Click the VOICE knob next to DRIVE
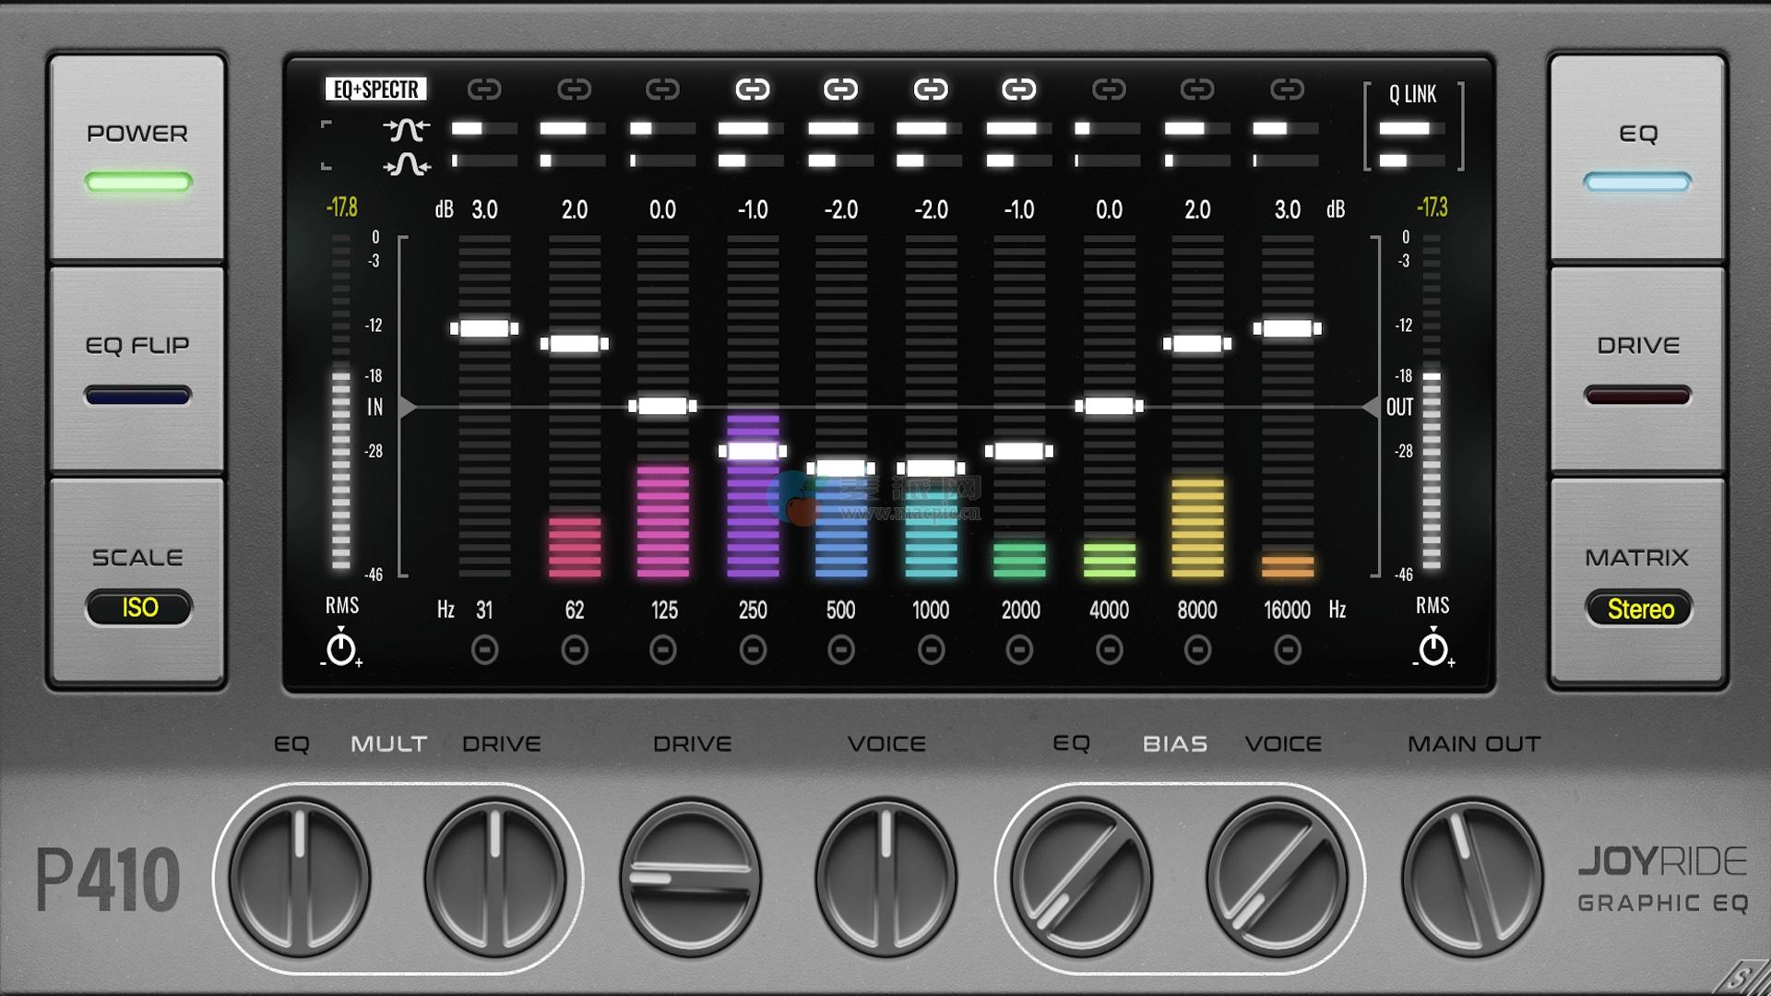This screenshot has height=996, width=1771. 885,876
